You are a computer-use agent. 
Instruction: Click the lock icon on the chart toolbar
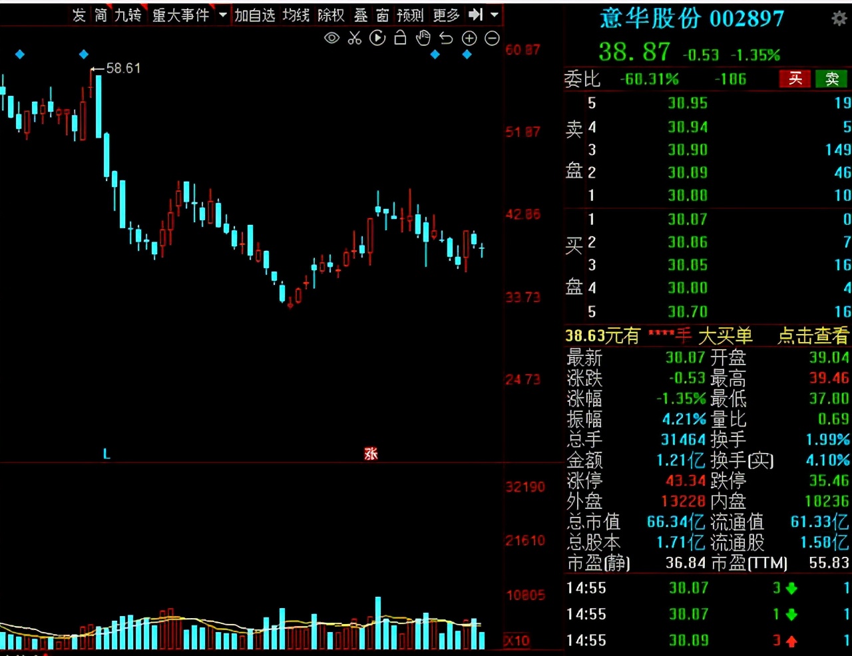coord(400,38)
